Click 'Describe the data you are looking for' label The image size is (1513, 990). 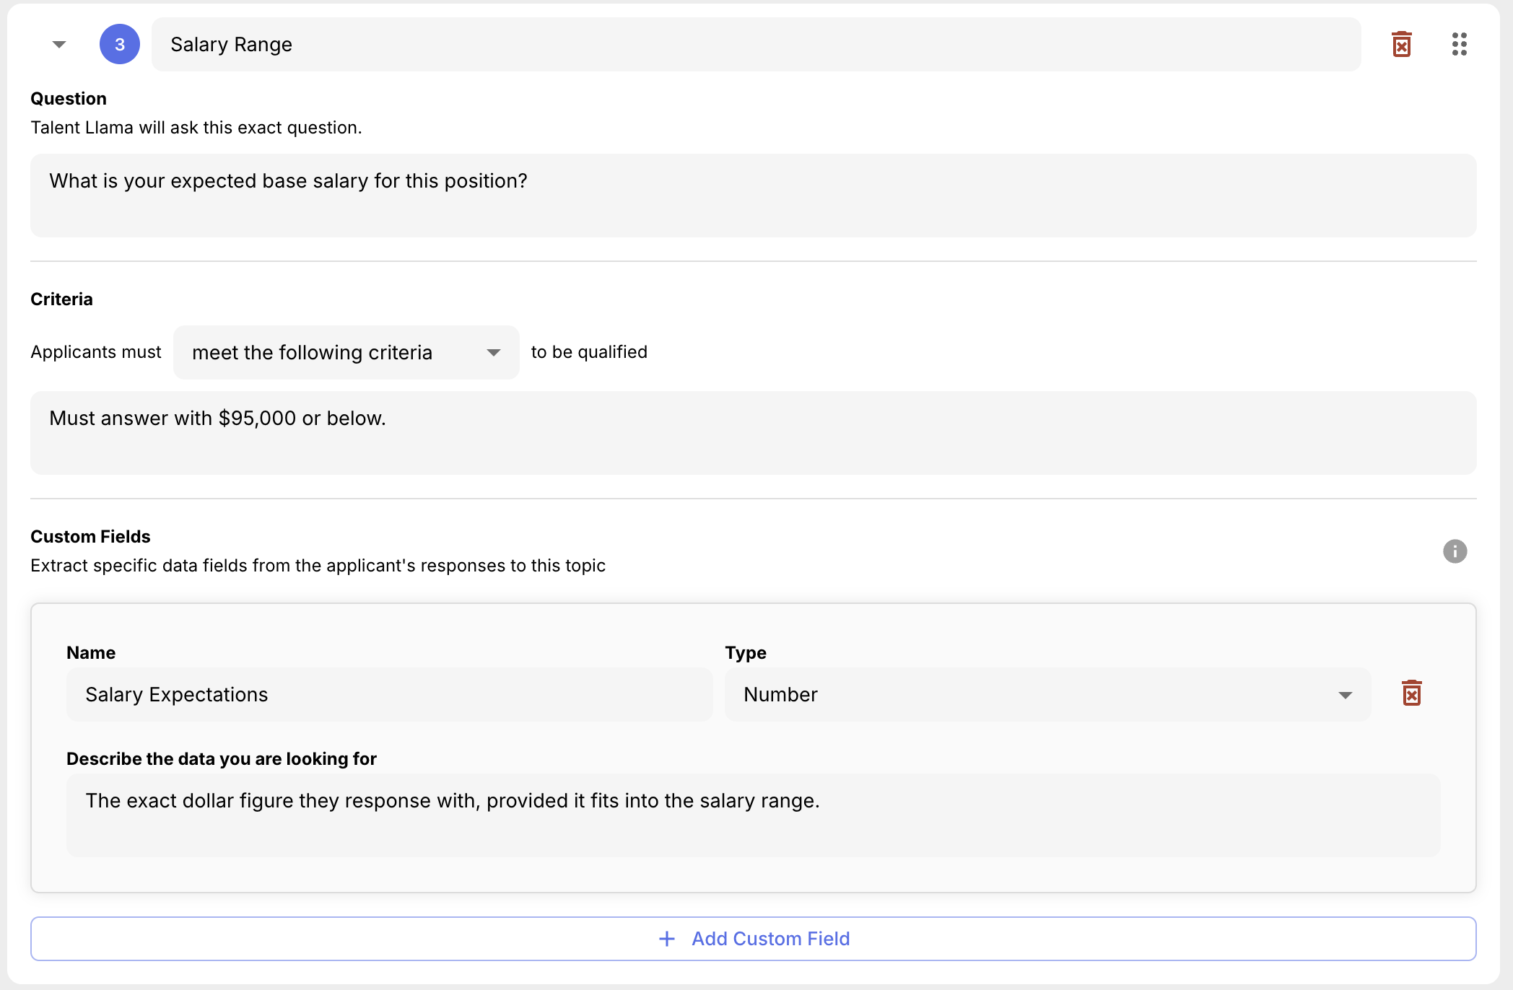click(x=221, y=759)
